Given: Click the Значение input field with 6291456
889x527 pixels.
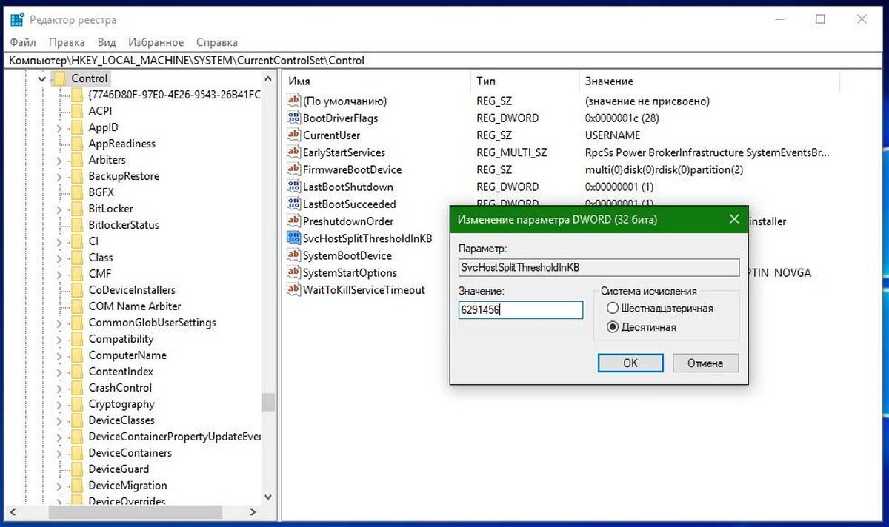Looking at the screenshot, I should (521, 310).
